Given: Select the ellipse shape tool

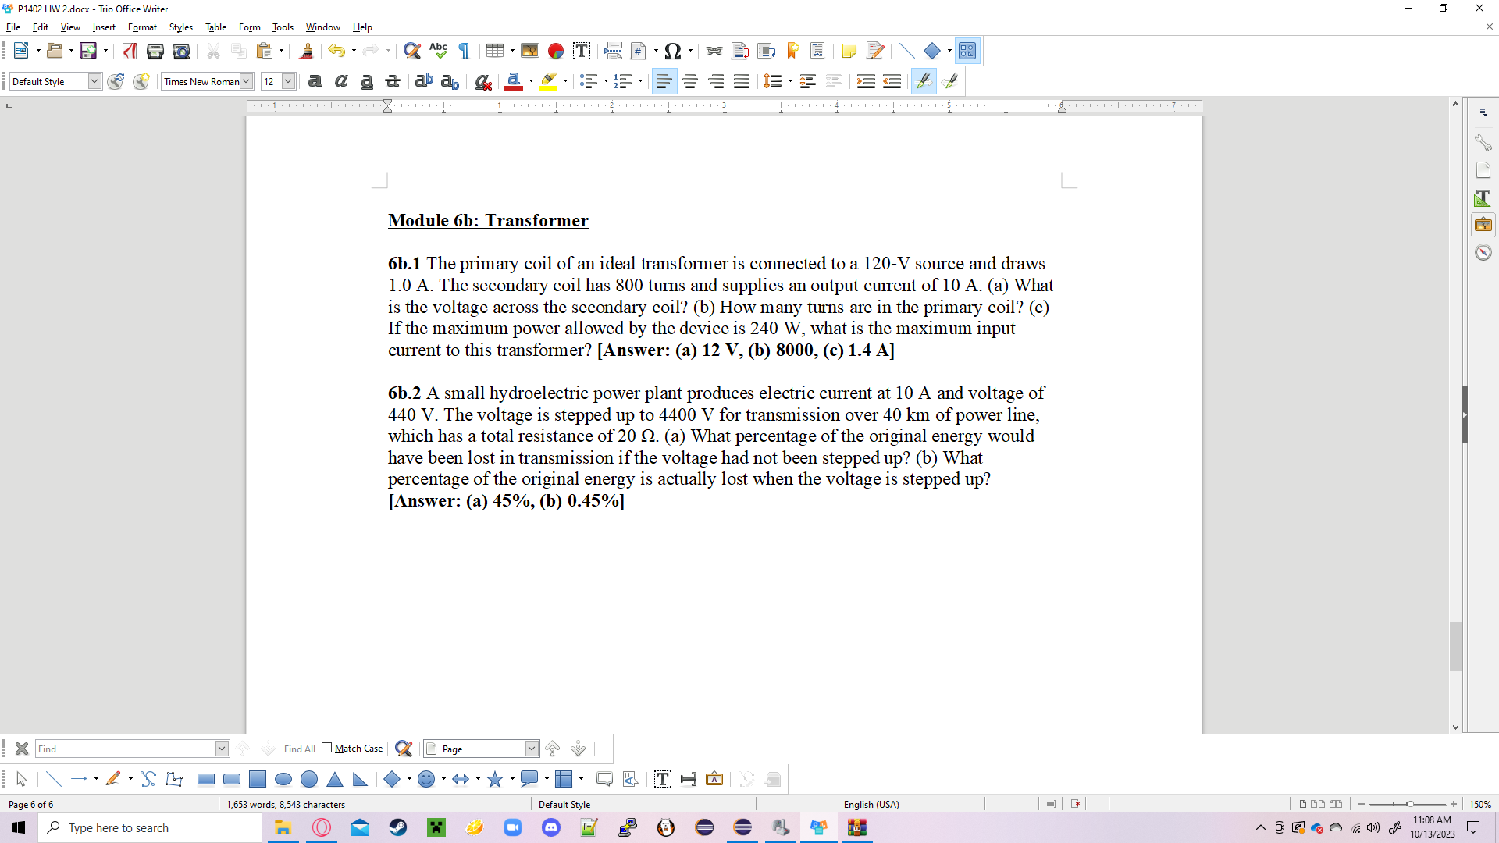Looking at the screenshot, I should [283, 779].
